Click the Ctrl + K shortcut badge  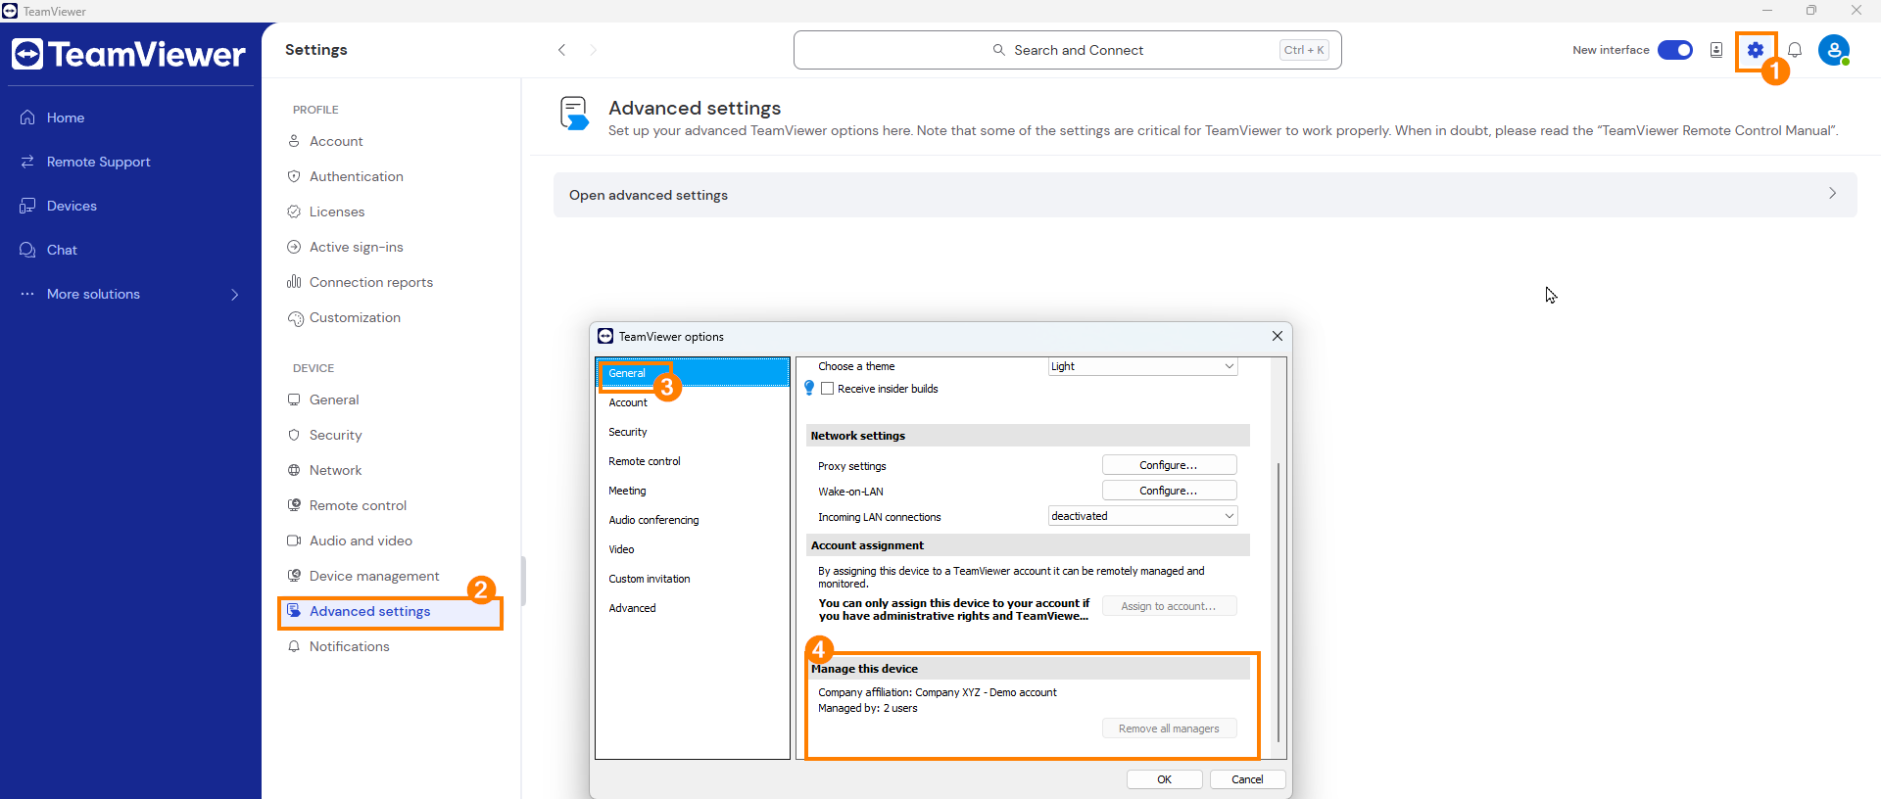pos(1304,50)
